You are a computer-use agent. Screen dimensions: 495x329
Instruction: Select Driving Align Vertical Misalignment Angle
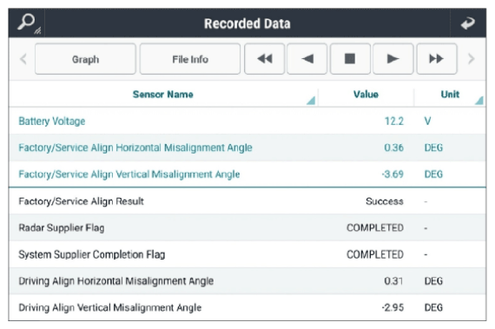point(247,307)
